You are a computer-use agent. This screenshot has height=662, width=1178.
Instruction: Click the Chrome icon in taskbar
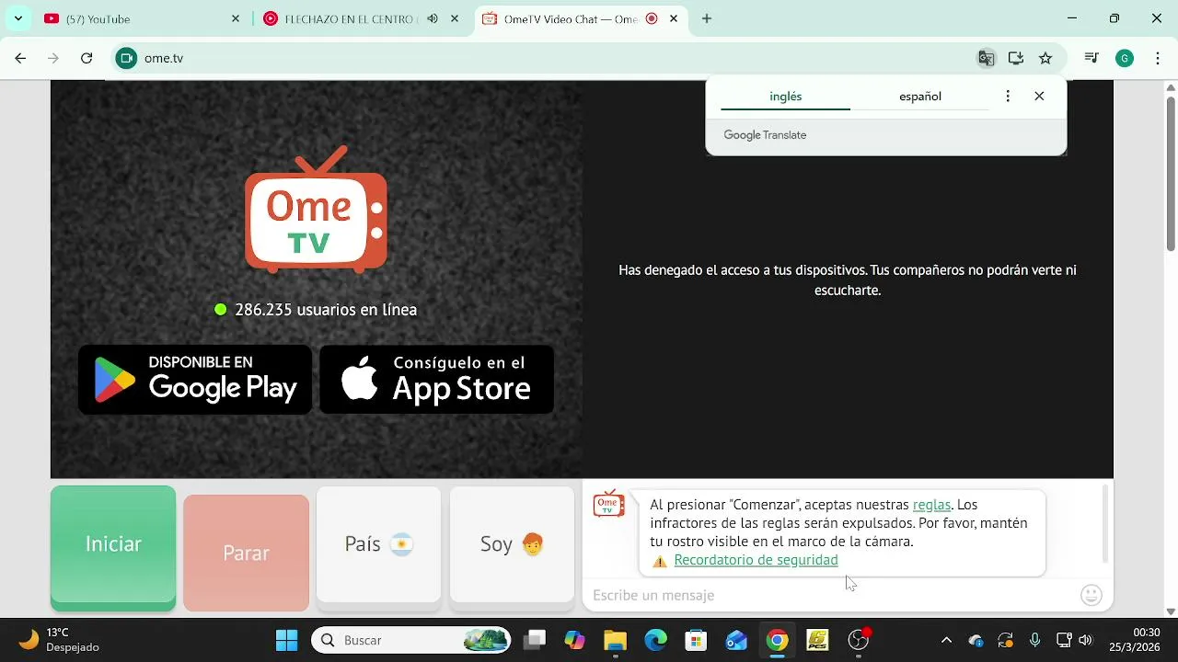(777, 640)
